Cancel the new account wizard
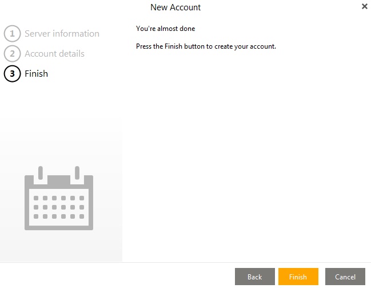This screenshot has height=288, width=371. click(345, 277)
